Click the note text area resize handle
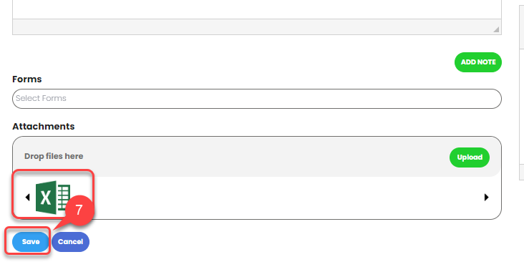 coord(496,29)
